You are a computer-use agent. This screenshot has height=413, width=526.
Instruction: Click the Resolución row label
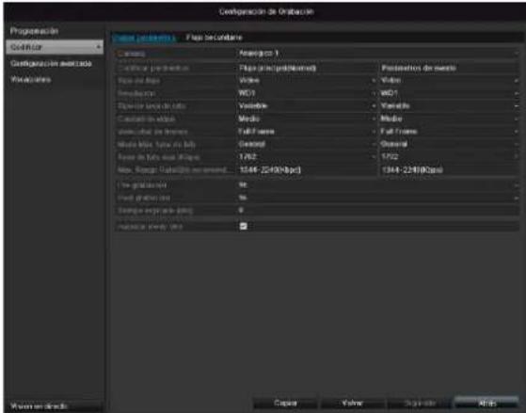coord(136,93)
